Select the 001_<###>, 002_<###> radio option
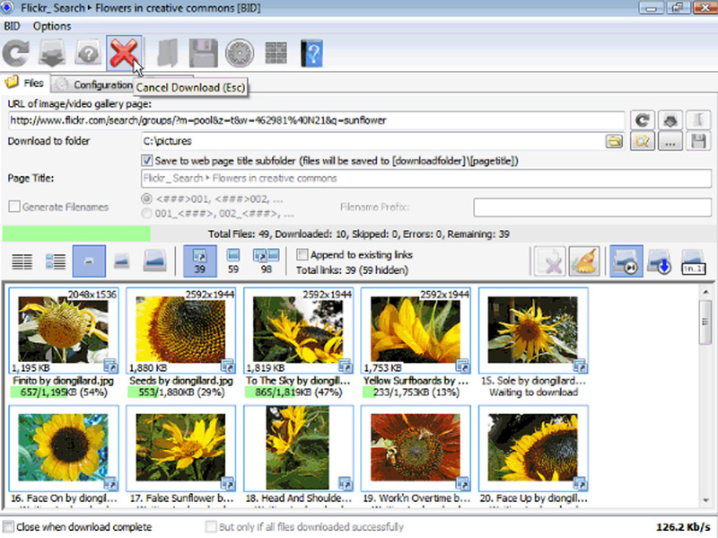 [x=146, y=213]
